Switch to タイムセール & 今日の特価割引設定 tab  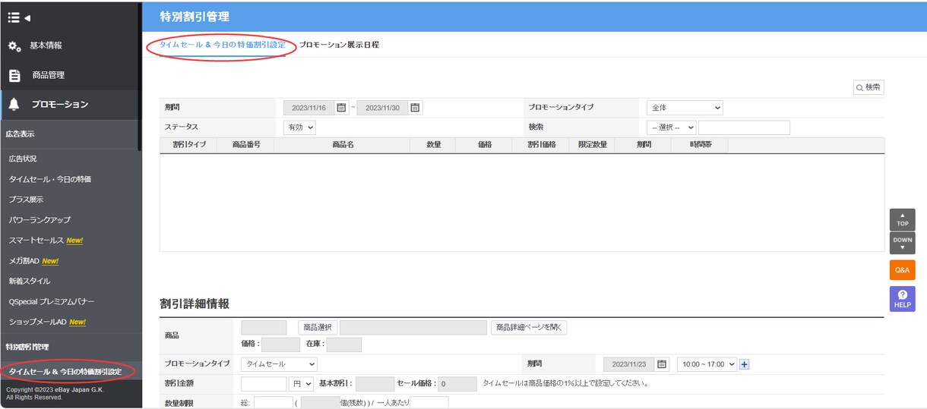click(223, 45)
